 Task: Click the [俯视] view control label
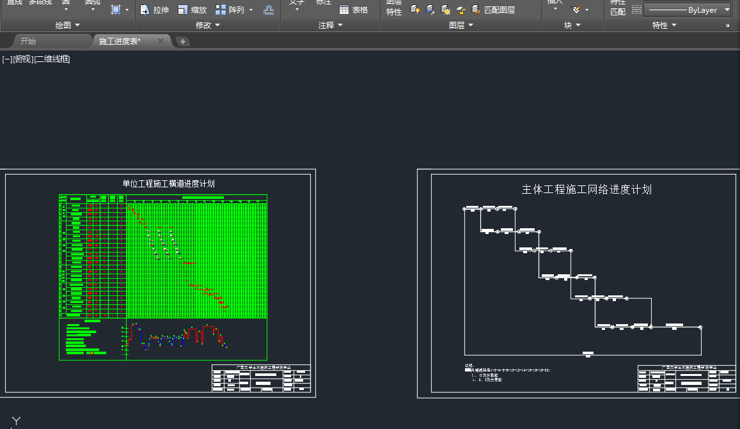pyautogui.click(x=24, y=59)
